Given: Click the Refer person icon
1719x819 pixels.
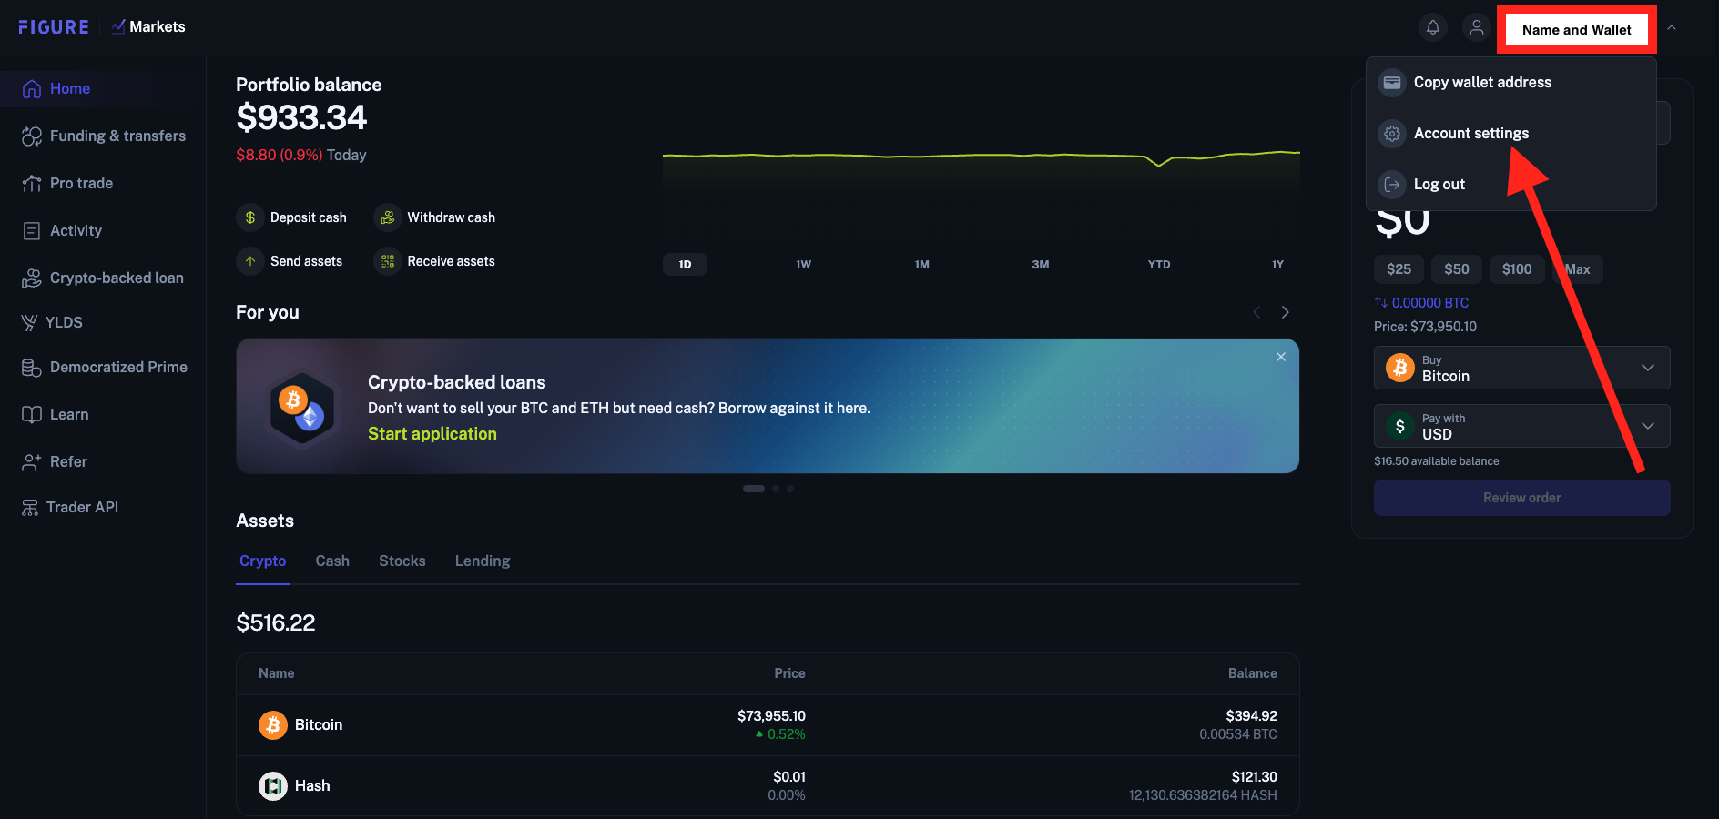Looking at the screenshot, I should click(x=32, y=461).
